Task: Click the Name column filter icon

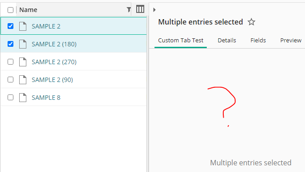Action: click(129, 9)
